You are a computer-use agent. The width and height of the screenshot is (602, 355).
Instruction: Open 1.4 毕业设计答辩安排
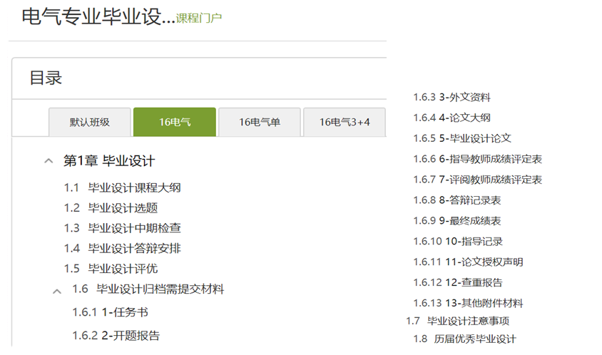click(122, 248)
